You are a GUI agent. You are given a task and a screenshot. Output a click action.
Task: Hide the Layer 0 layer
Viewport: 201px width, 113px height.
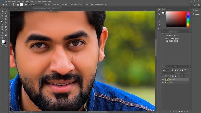(x=163, y=83)
